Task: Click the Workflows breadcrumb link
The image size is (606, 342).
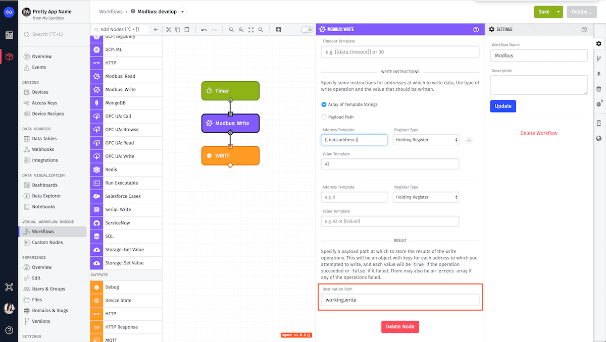Action: coord(111,11)
